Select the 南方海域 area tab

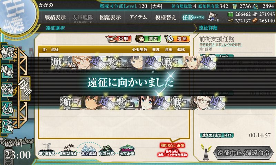(x=127, y=150)
